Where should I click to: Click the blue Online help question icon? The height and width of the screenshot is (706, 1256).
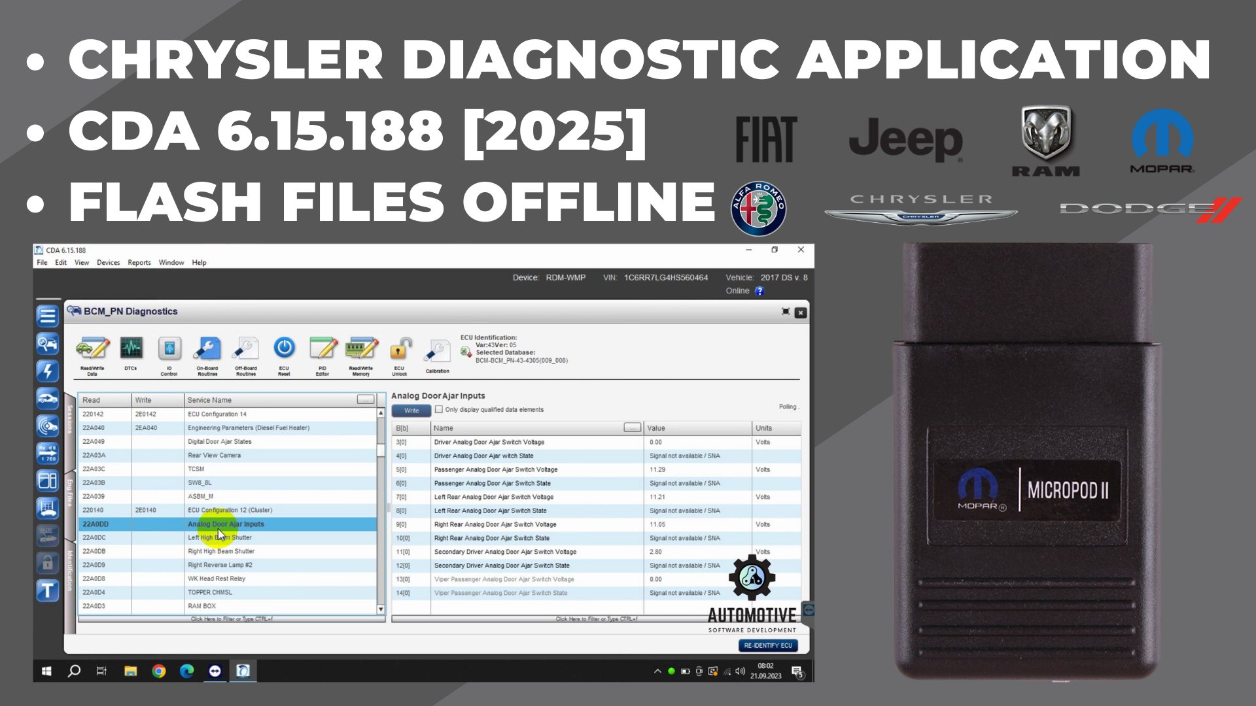pos(759,291)
